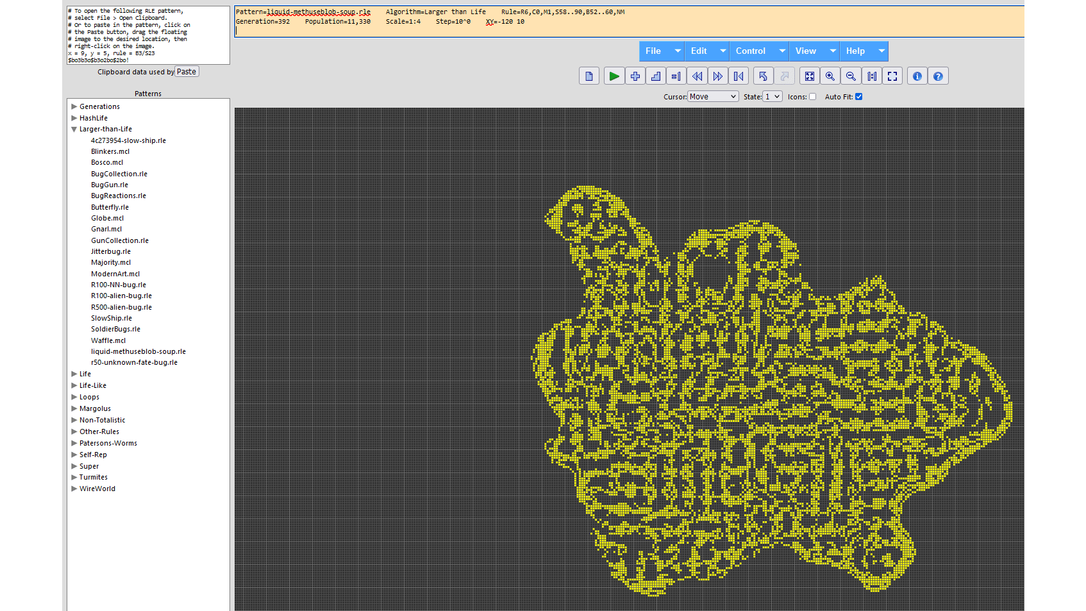Expand the Generations pattern folder
Viewport: 1086px width, 611px height.
pyautogui.click(x=99, y=106)
